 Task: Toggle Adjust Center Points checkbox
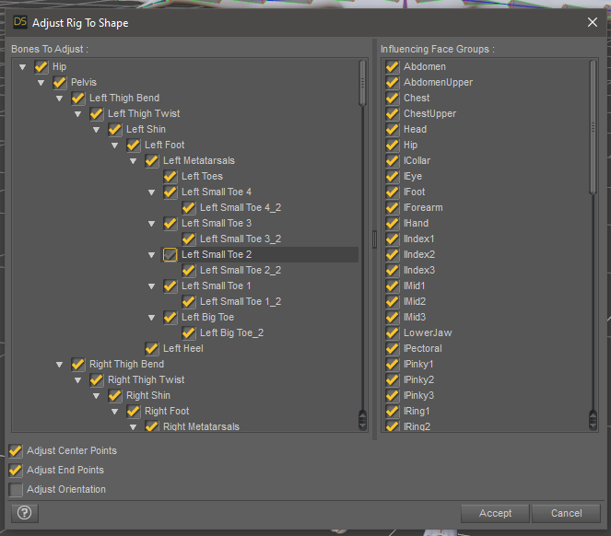[16, 450]
